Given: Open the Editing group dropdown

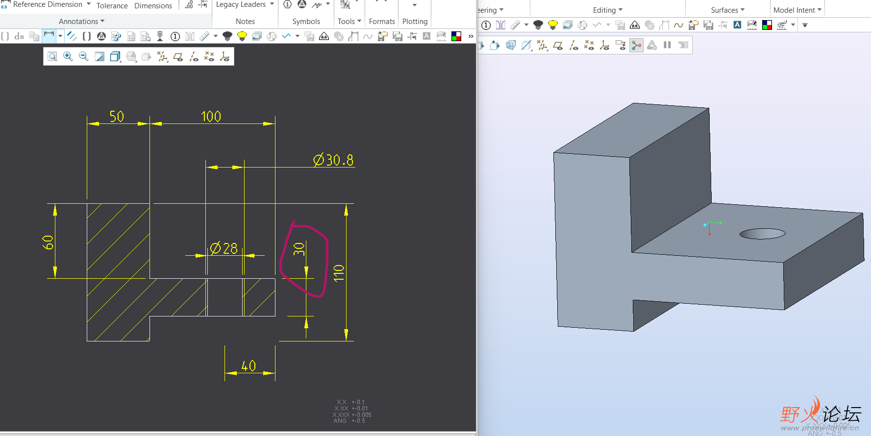Looking at the screenshot, I should 607,10.
